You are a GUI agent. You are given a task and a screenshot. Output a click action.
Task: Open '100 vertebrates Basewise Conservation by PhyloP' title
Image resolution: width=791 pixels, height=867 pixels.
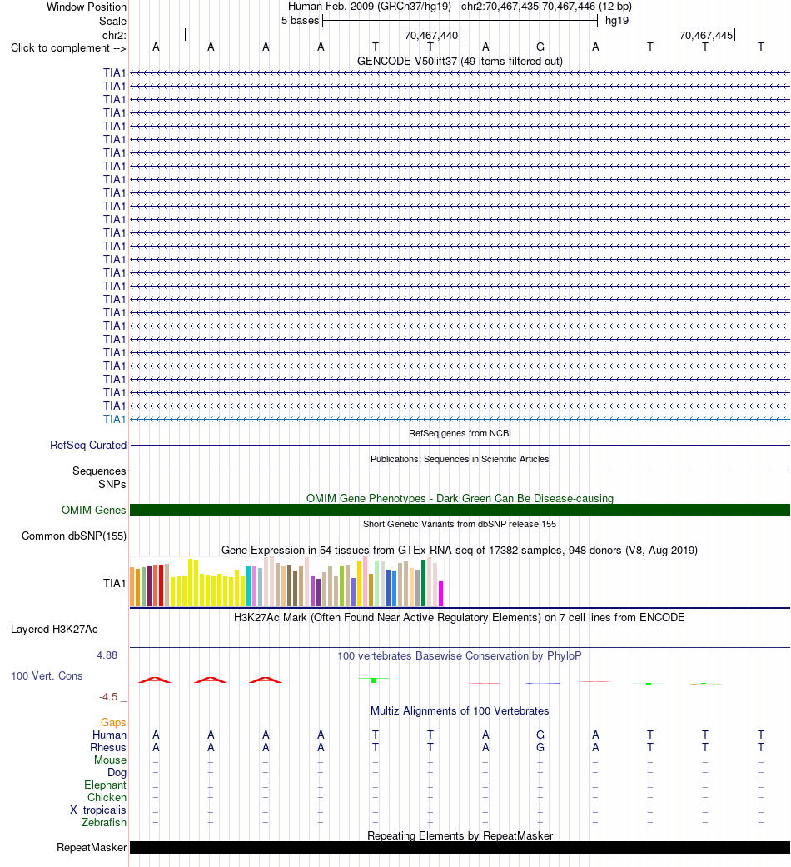(x=460, y=655)
